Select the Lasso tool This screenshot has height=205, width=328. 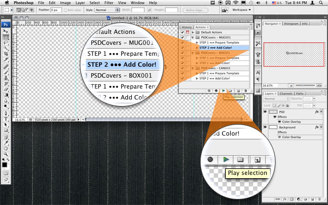[x=5, y=43]
